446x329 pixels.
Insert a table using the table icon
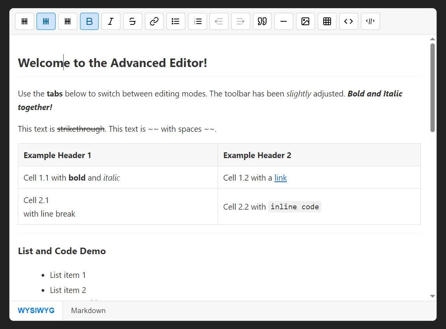[327, 21]
